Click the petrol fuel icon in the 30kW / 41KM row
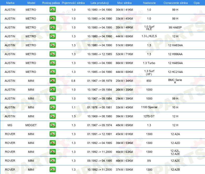 (x=52, y=10)
